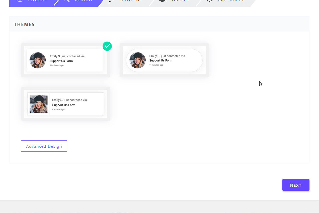This screenshot has height=213, width=319.
Task: Open Advanced Design options
Action: click(x=44, y=146)
